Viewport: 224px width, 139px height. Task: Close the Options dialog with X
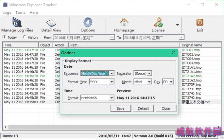(173, 53)
